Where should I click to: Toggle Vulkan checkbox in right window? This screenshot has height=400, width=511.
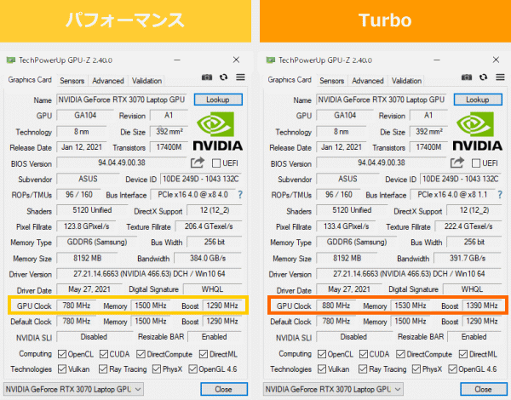322,369
